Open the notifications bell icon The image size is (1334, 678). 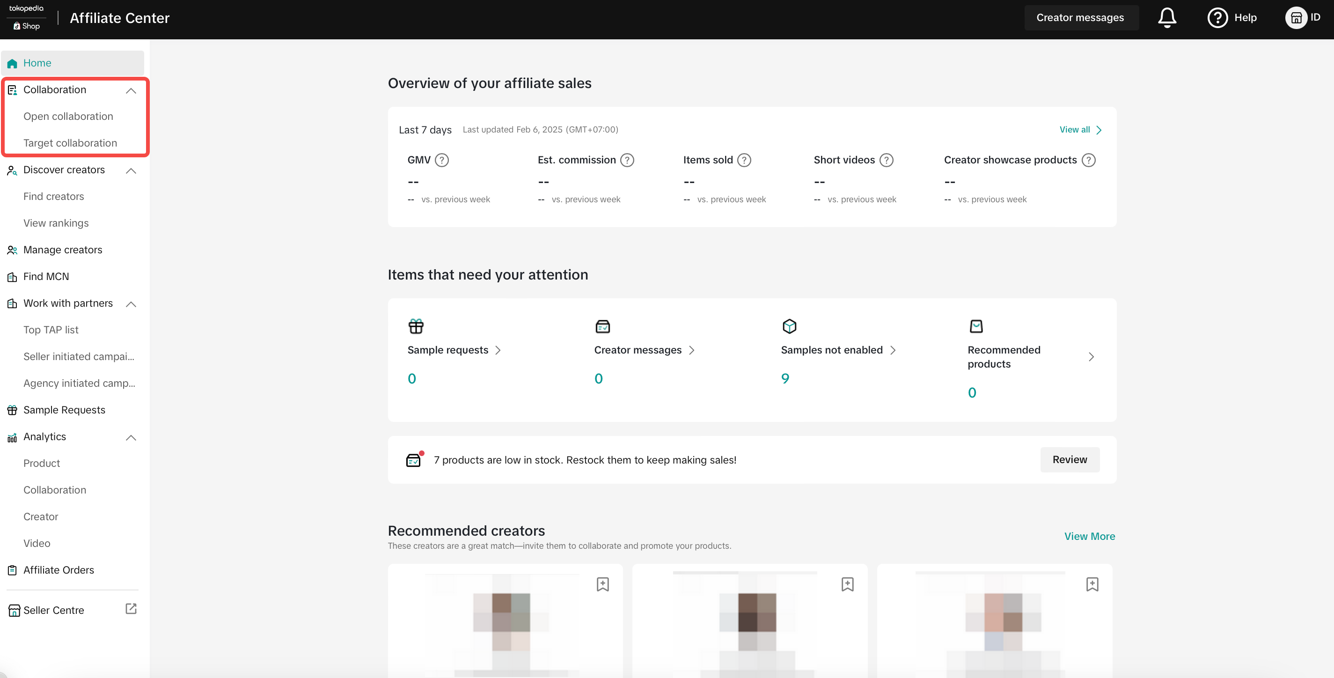(1167, 18)
